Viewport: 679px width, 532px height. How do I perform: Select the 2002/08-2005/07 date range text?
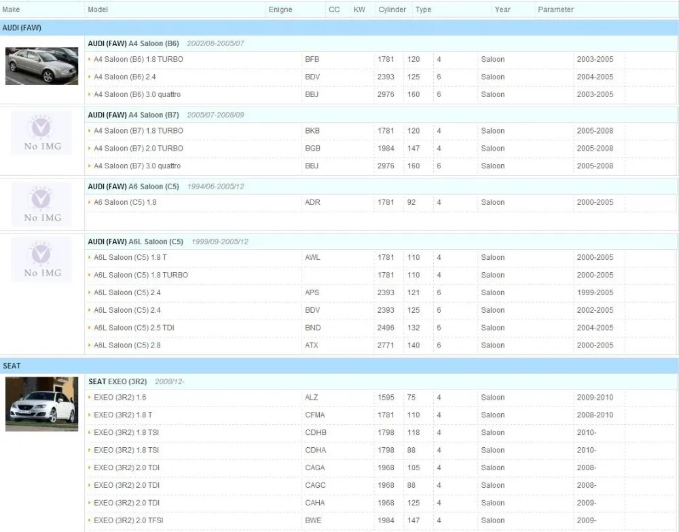(215, 43)
